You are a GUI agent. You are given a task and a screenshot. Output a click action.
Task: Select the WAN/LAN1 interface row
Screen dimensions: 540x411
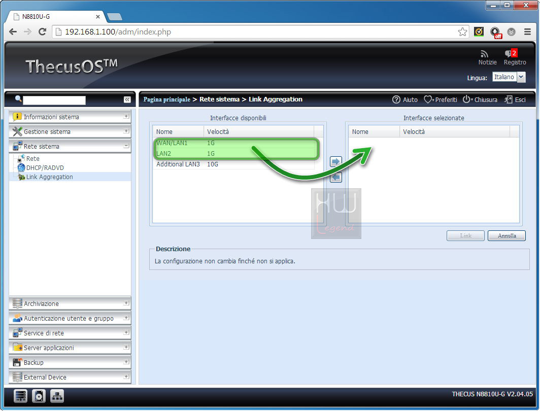[233, 143]
